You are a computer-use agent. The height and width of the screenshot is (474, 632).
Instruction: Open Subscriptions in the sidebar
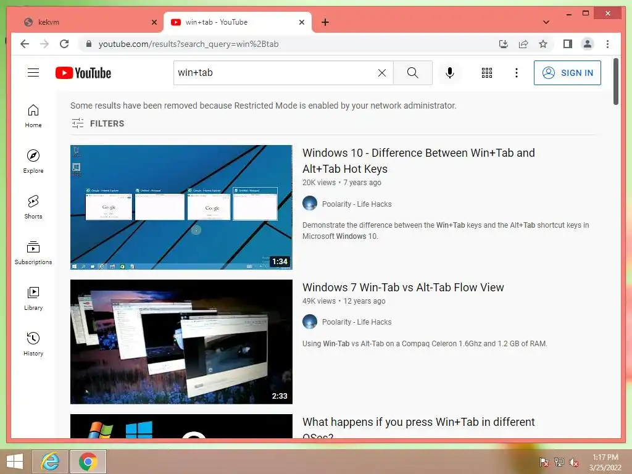click(33, 252)
